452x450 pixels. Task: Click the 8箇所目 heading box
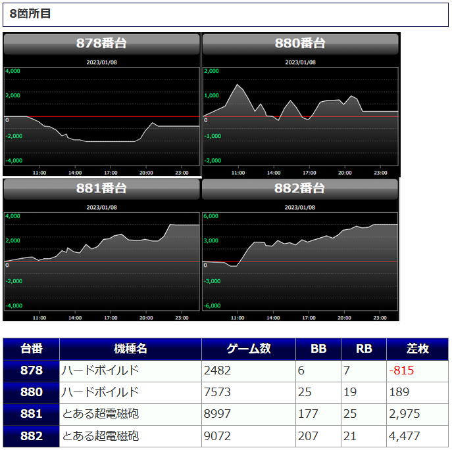226,14
